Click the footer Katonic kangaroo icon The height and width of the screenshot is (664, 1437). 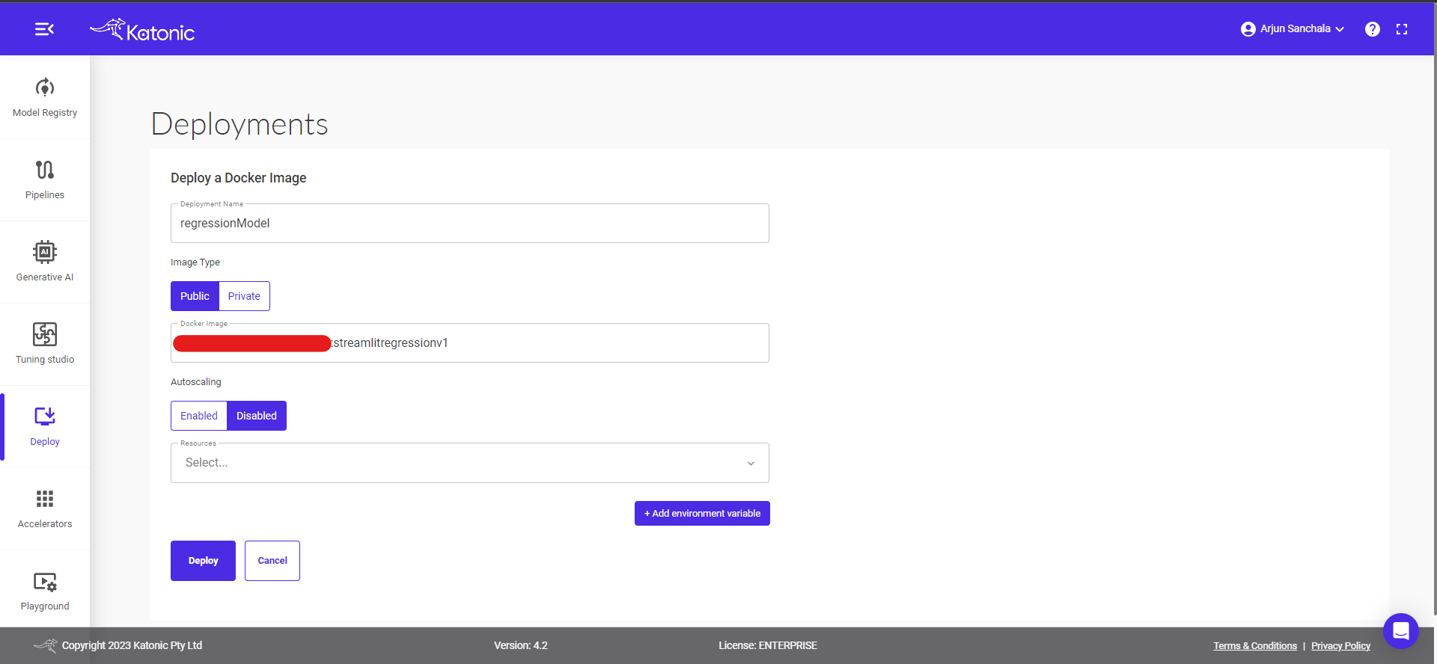tap(46, 645)
